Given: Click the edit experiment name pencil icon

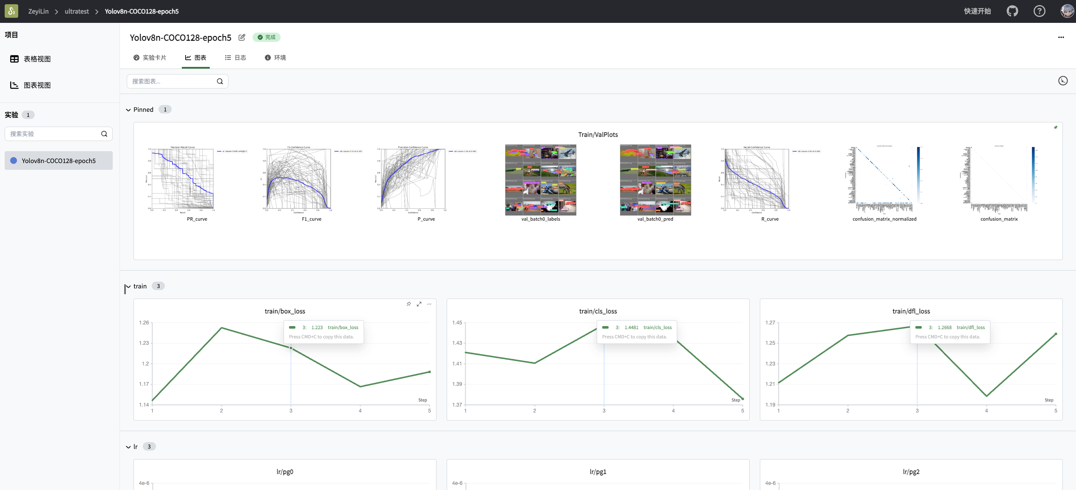Looking at the screenshot, I should click(x=242, y=37).
